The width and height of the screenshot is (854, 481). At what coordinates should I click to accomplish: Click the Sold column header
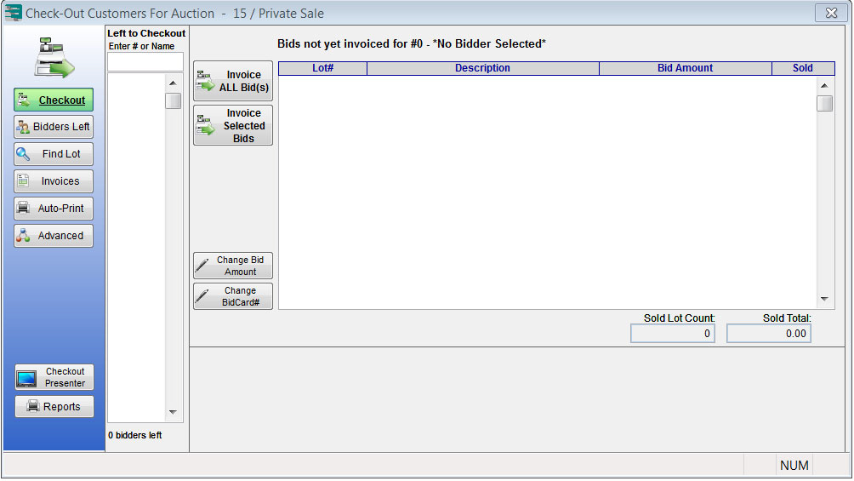point(803,68)
